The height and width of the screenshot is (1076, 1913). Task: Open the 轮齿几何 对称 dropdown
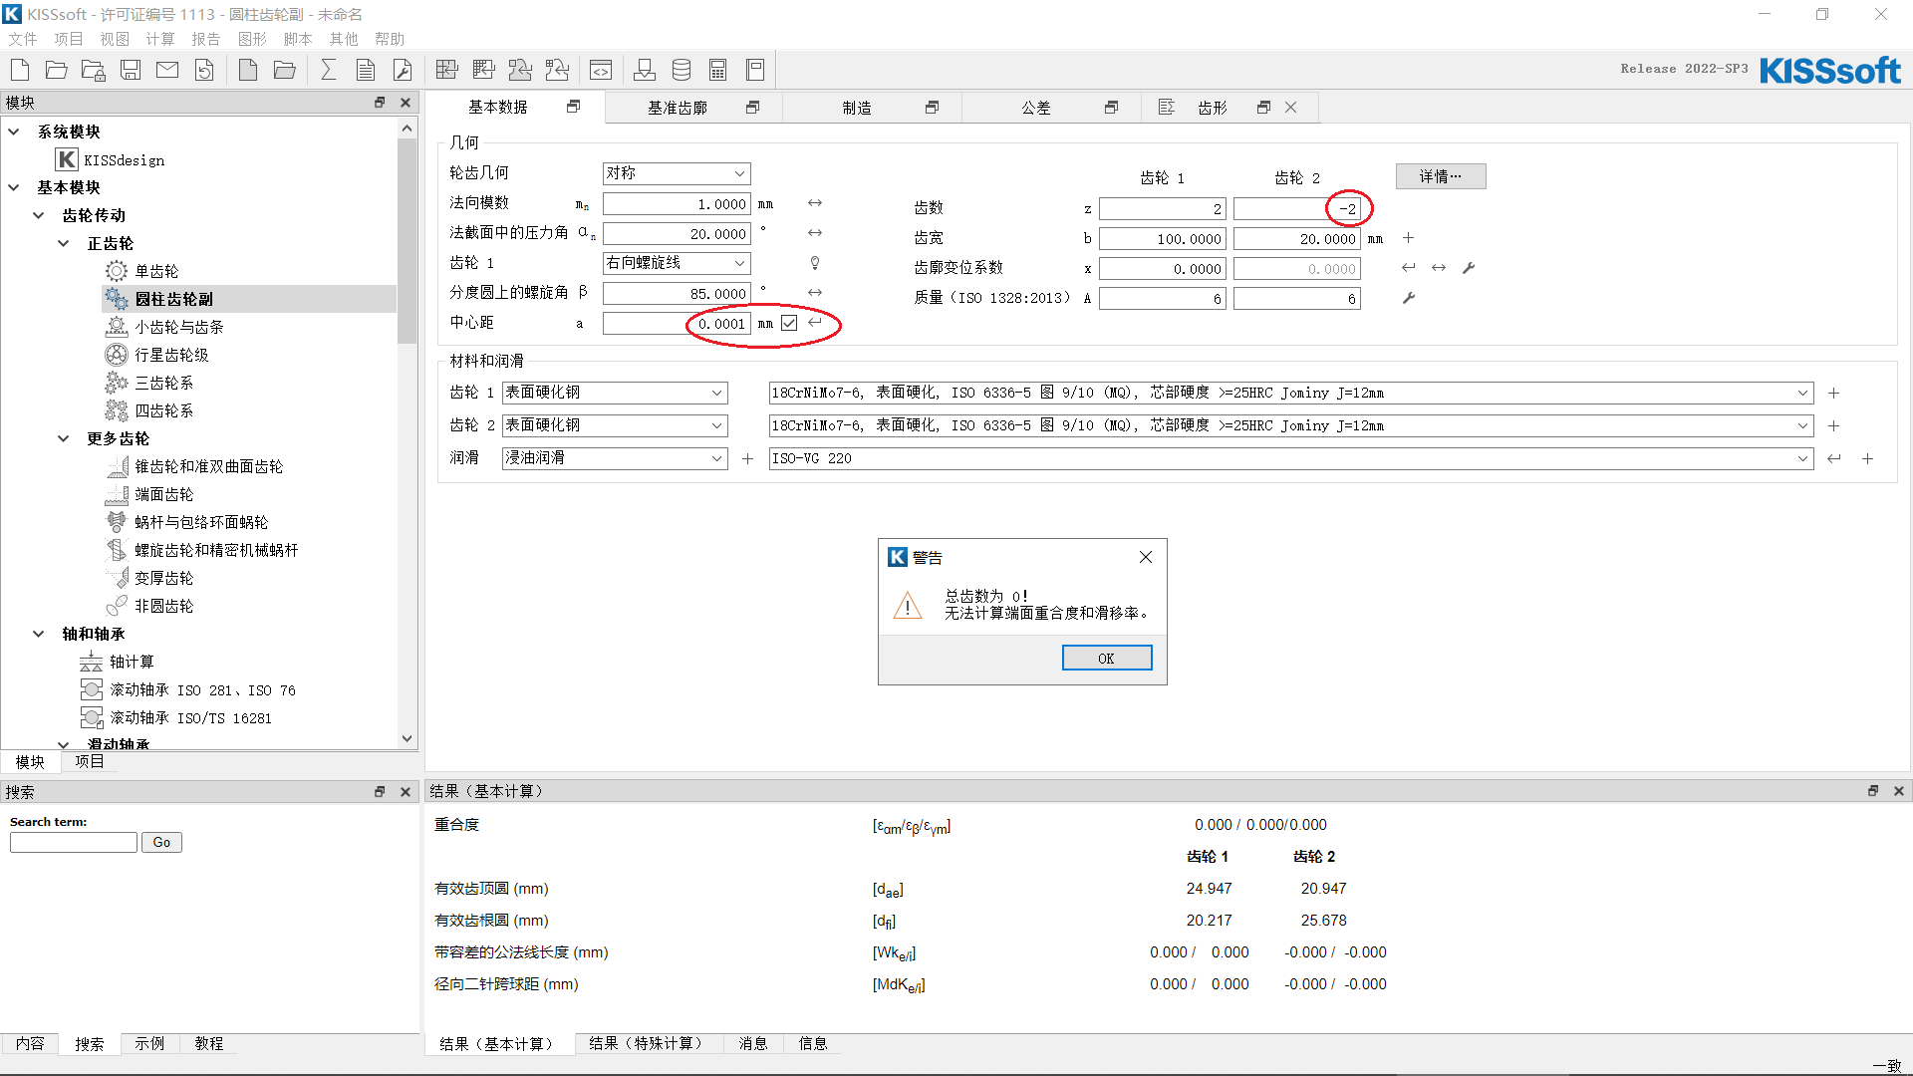coord(677,173)
